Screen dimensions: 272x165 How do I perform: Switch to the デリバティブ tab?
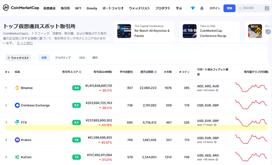pos(63,58)
